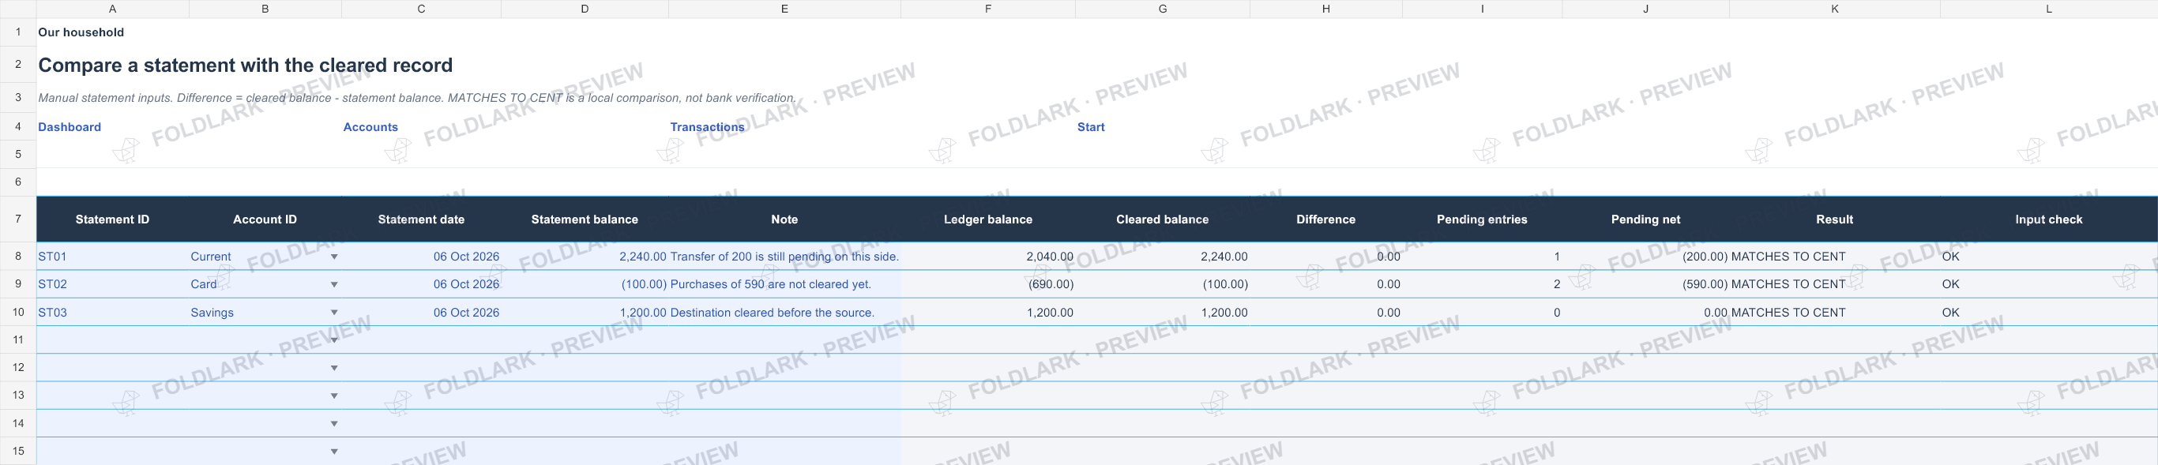Select ST02 statement date cell 06 Oct 2026

pos(420,284)
